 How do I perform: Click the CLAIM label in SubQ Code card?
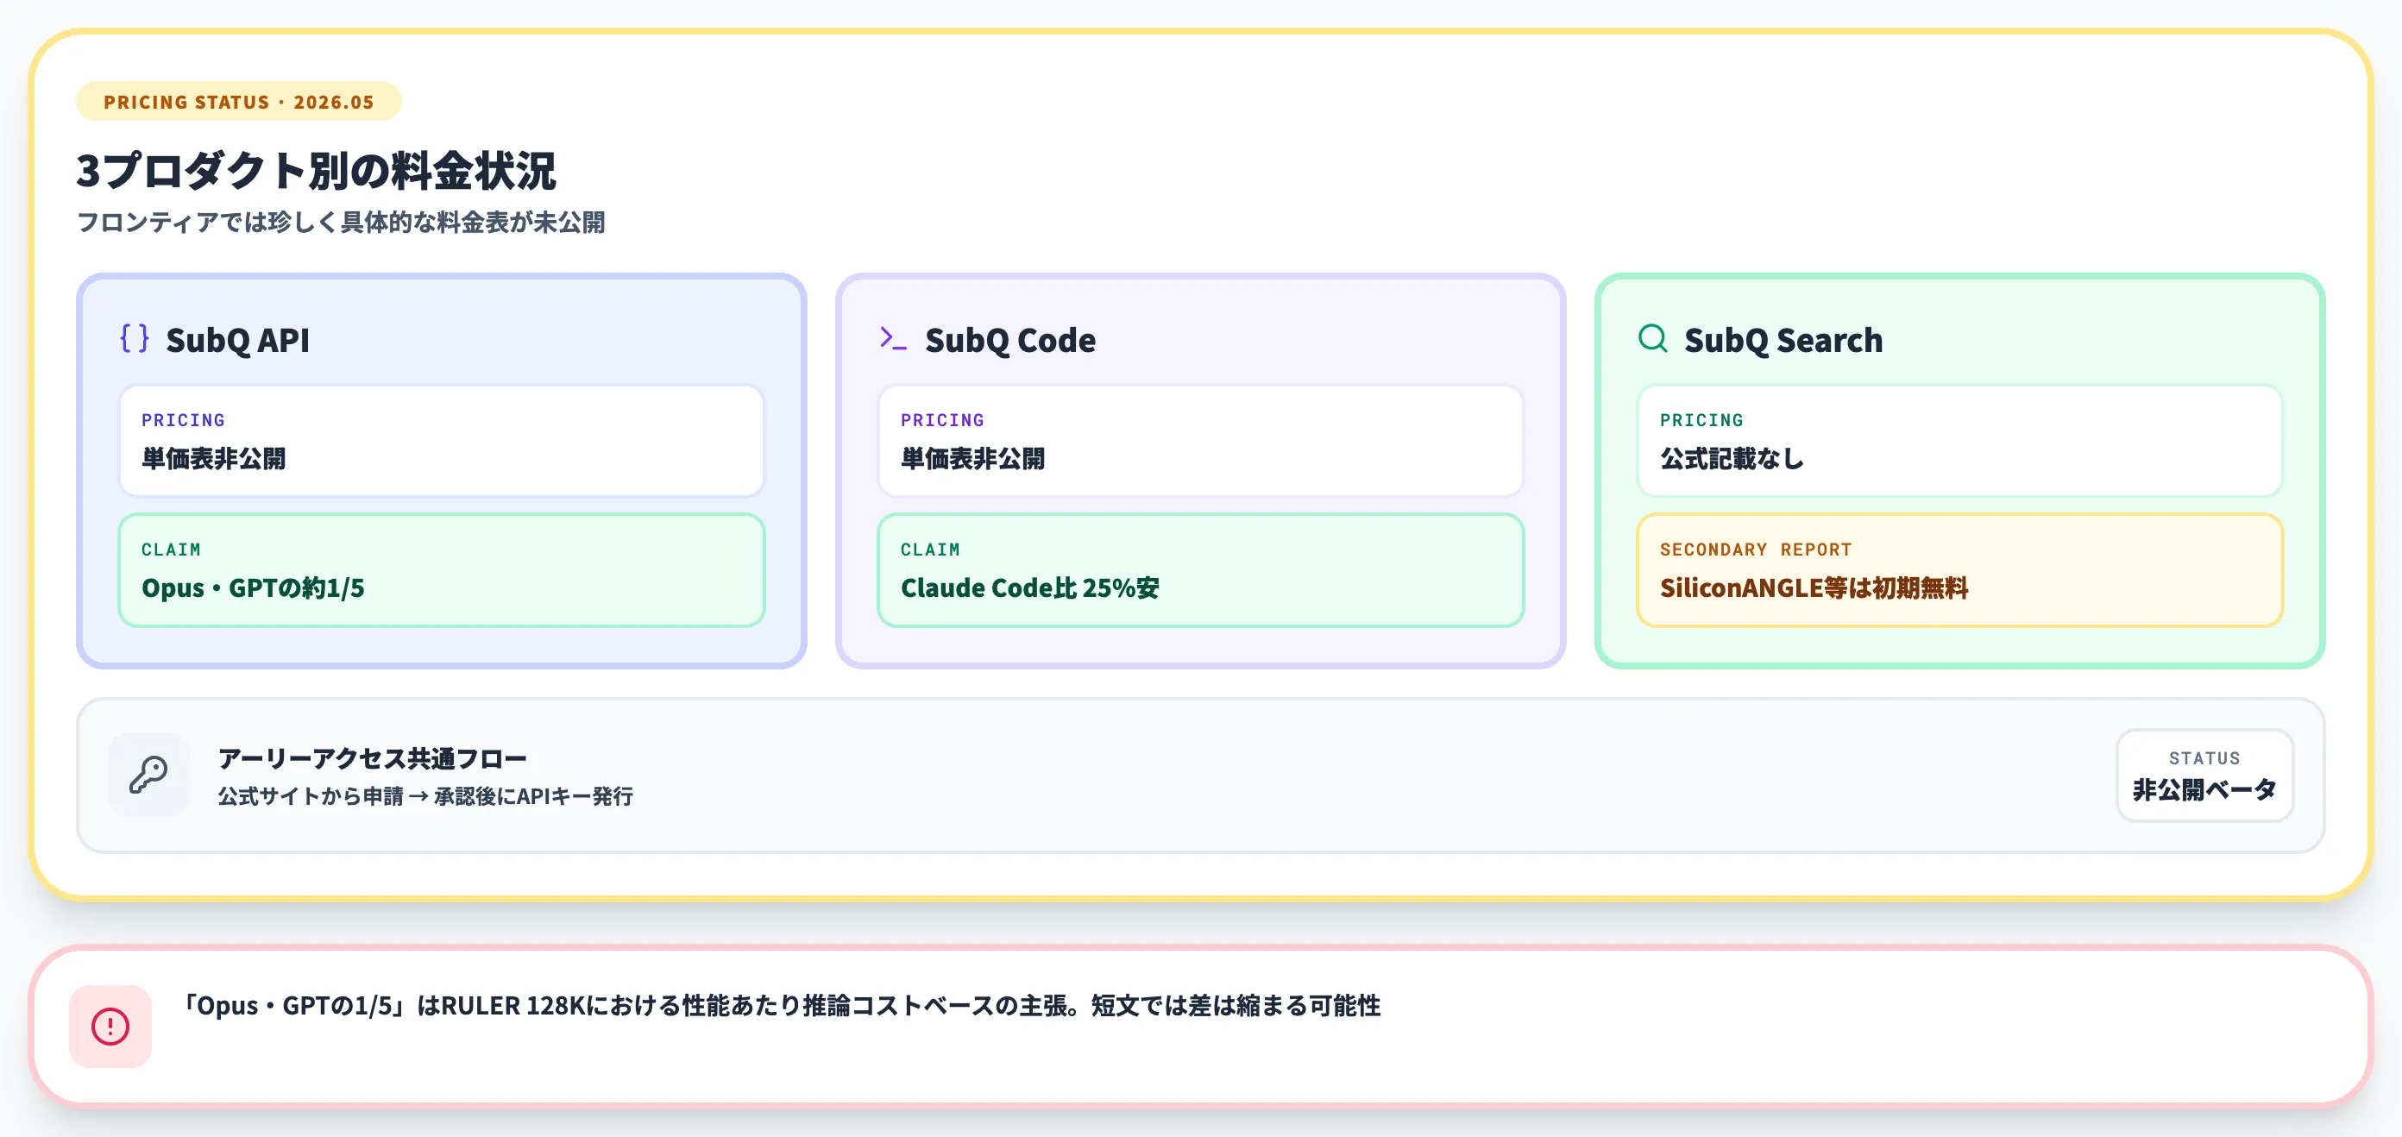(931, 550)
